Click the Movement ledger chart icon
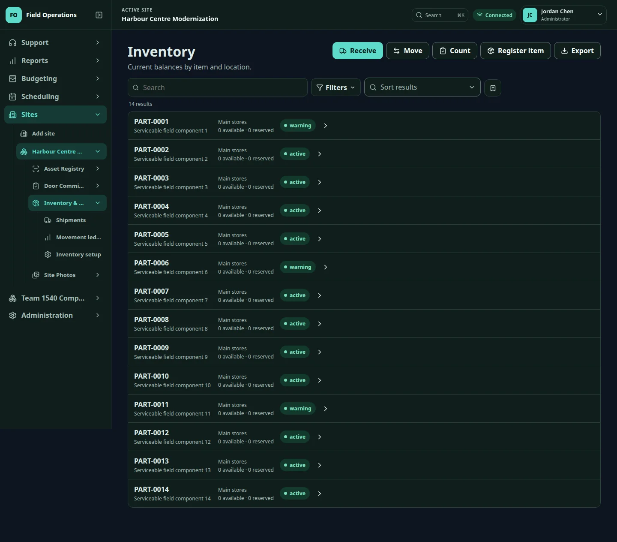The width and height of the screenshot is (617, 542). pos(48,237)
